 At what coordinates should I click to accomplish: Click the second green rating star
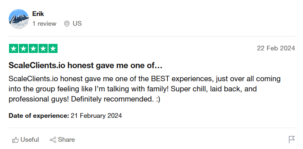pos(24,48)
